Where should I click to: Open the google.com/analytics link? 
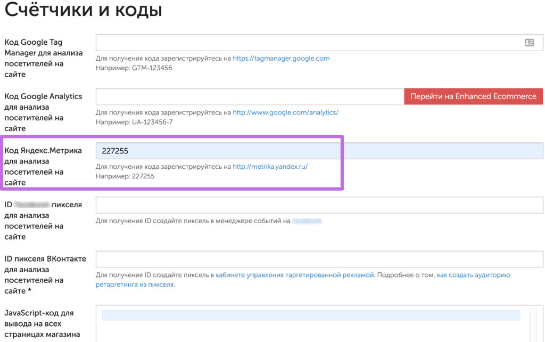pos(285,112)
